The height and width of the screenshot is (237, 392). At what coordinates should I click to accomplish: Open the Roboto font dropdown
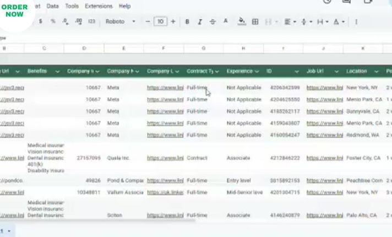tap(120, 21)
